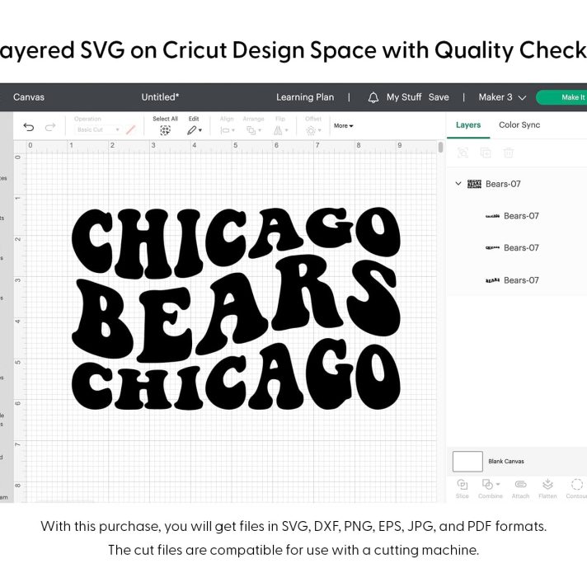Image resolution: width=587 pixels, height=587 pixels.
Task: Open notifications bell icon
Action: (373, 97)
